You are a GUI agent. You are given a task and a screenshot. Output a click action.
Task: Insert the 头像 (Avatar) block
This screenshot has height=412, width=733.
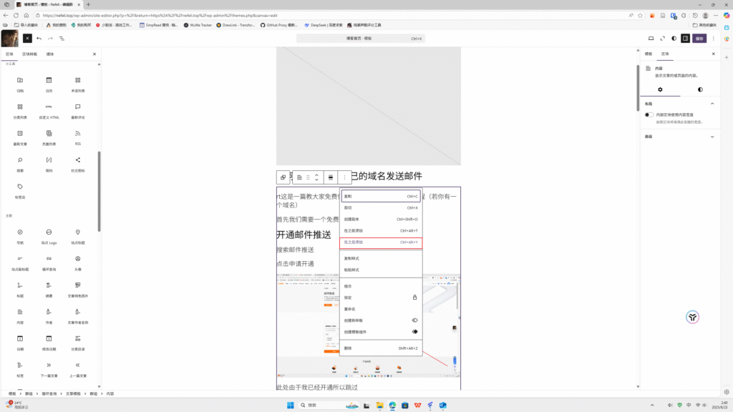77,263
